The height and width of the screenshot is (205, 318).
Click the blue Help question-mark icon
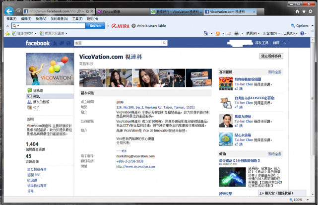302,33
